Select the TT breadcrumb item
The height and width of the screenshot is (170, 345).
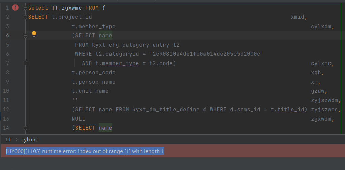click(8, 139)
